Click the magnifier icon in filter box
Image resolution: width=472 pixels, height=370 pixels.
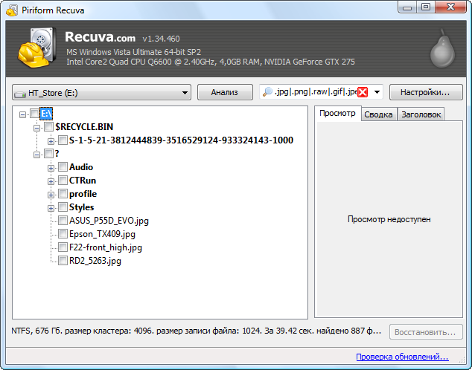267,92
